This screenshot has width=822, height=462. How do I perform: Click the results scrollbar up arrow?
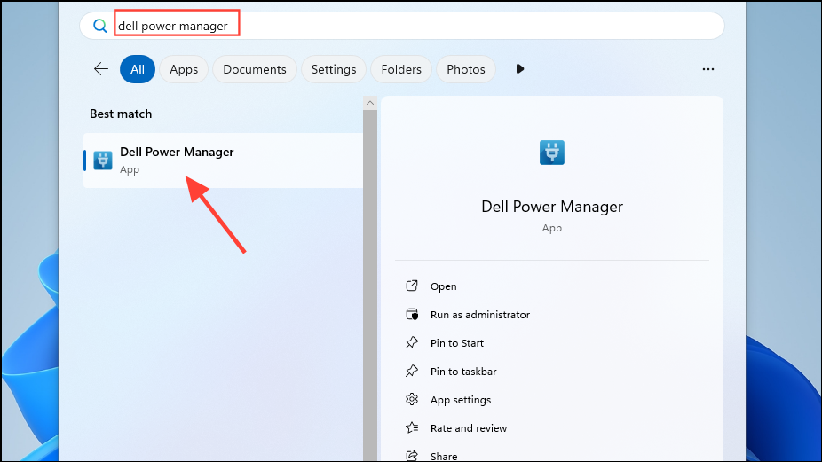pyautogui.click(x=370, y=103)
